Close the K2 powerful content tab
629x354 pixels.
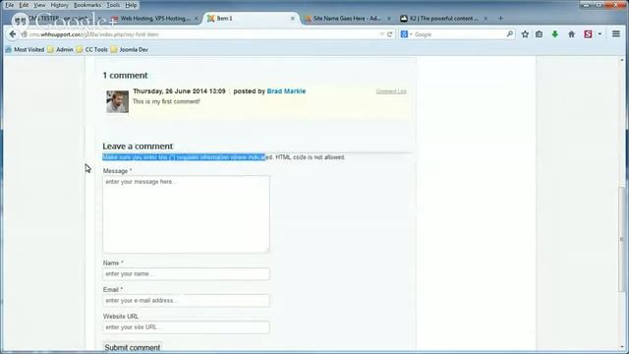tap(486, 19)
